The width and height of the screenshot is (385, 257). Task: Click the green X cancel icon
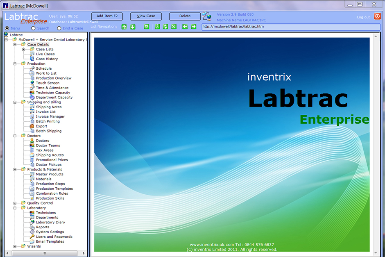(x=174, y=27)
